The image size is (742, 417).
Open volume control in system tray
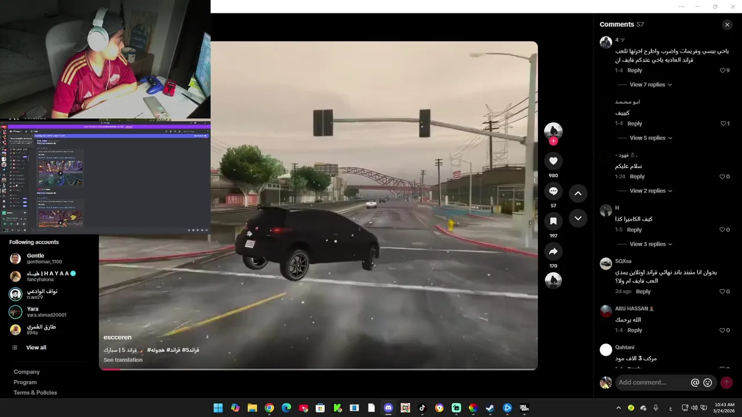pos(694,408)
